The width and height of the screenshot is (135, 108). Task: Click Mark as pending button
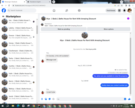(x=64, y=29)
